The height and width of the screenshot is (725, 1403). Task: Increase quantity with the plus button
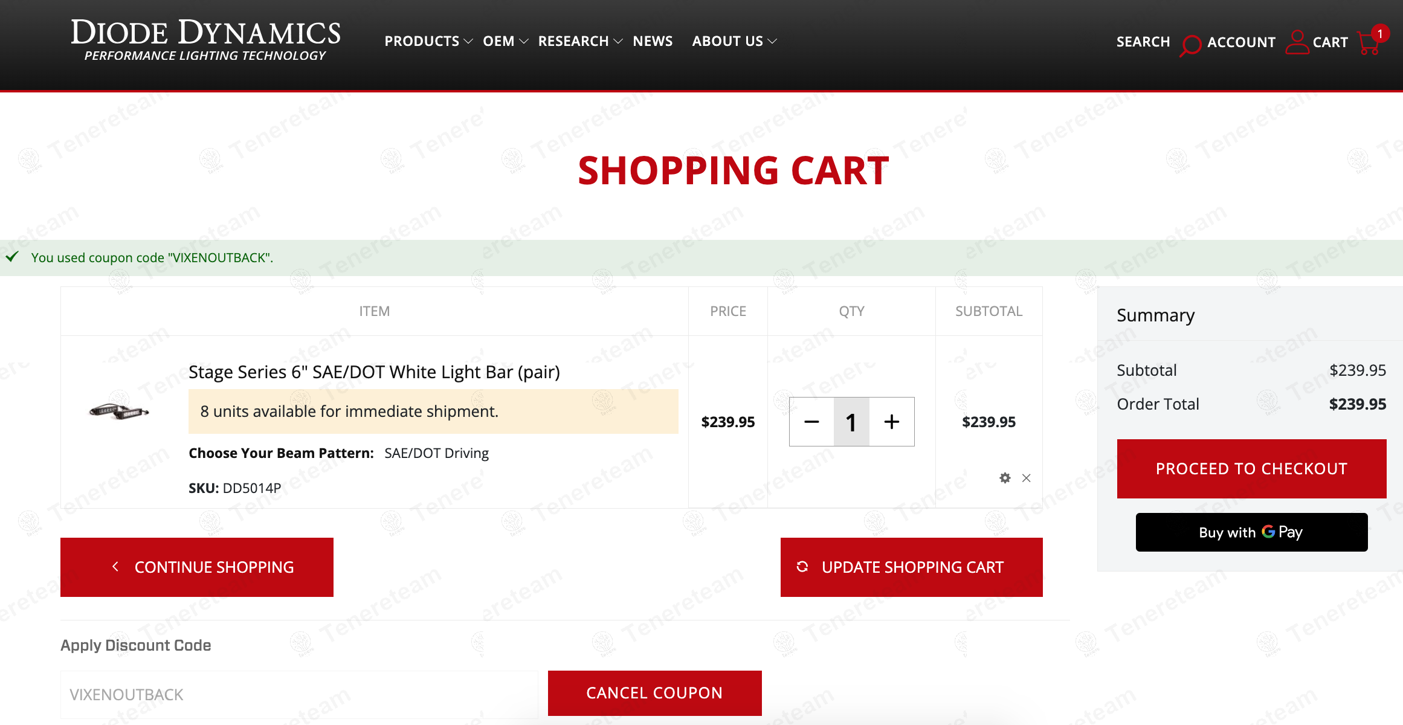tap(892, 422)
